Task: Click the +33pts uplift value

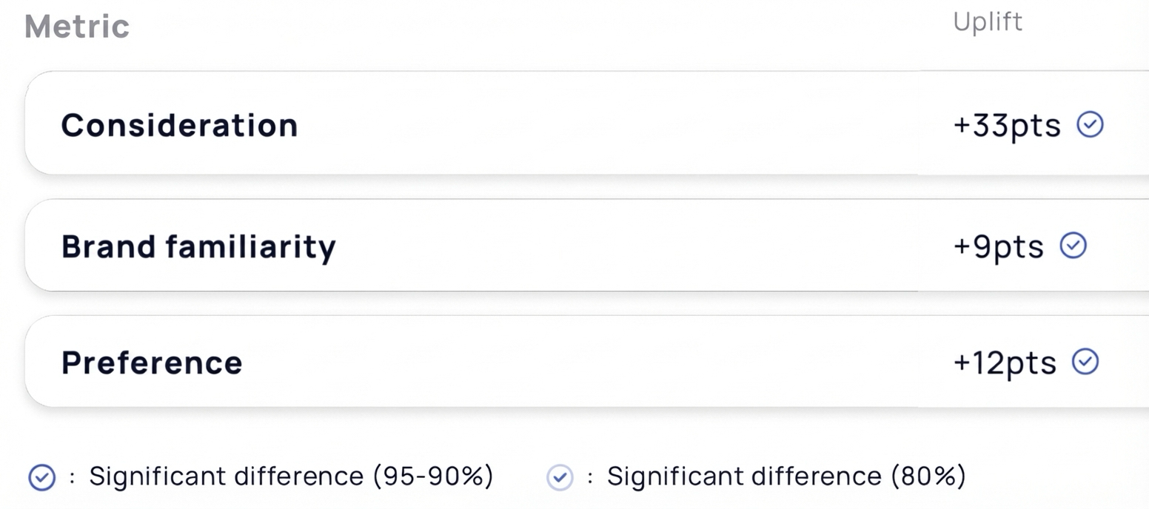Action: coord(1007,126)
